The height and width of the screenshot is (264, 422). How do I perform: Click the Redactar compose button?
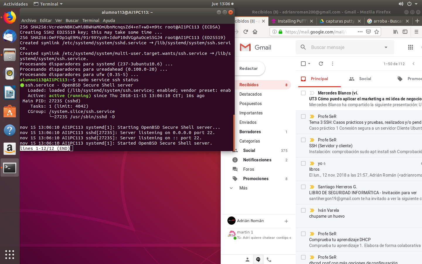[249, 68]
